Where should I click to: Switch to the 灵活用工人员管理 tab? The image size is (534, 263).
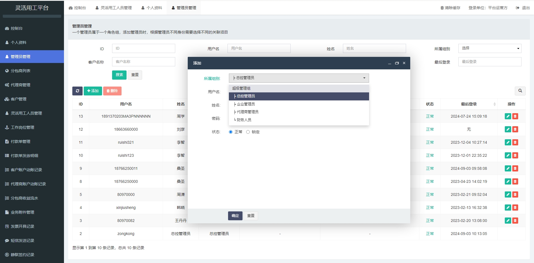coord(114,7)
